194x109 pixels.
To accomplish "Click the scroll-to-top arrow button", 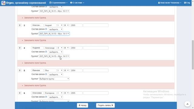I will tap(187, 104).
